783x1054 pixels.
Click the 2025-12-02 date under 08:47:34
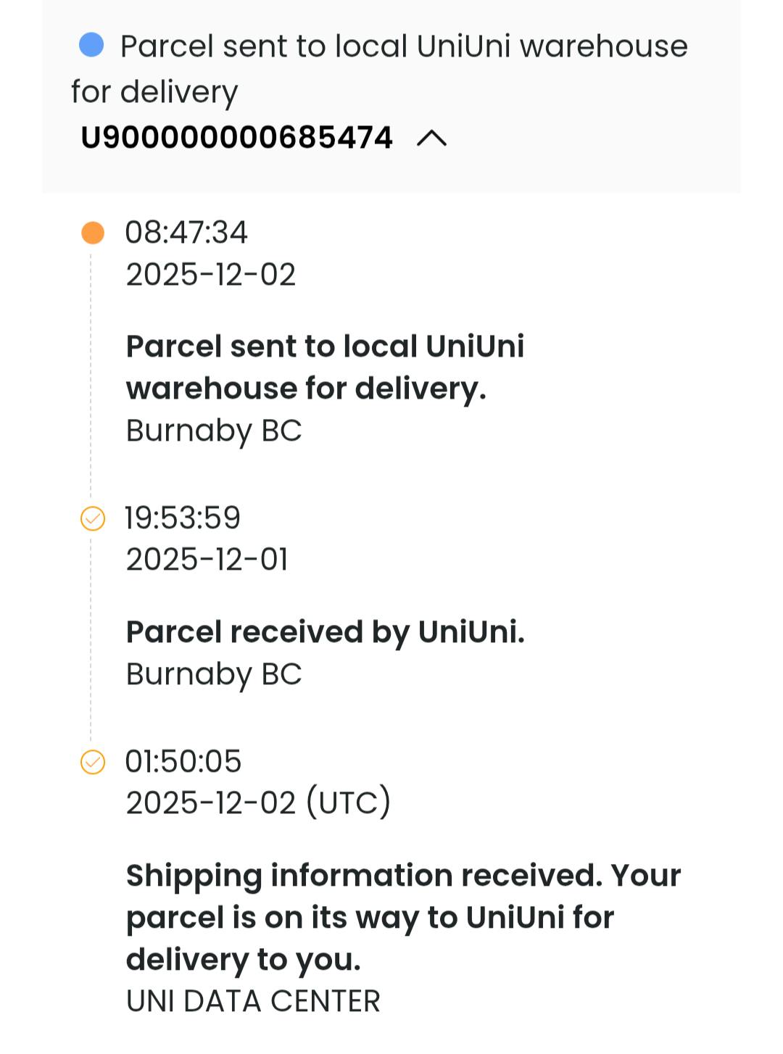(x=211, y=275)
